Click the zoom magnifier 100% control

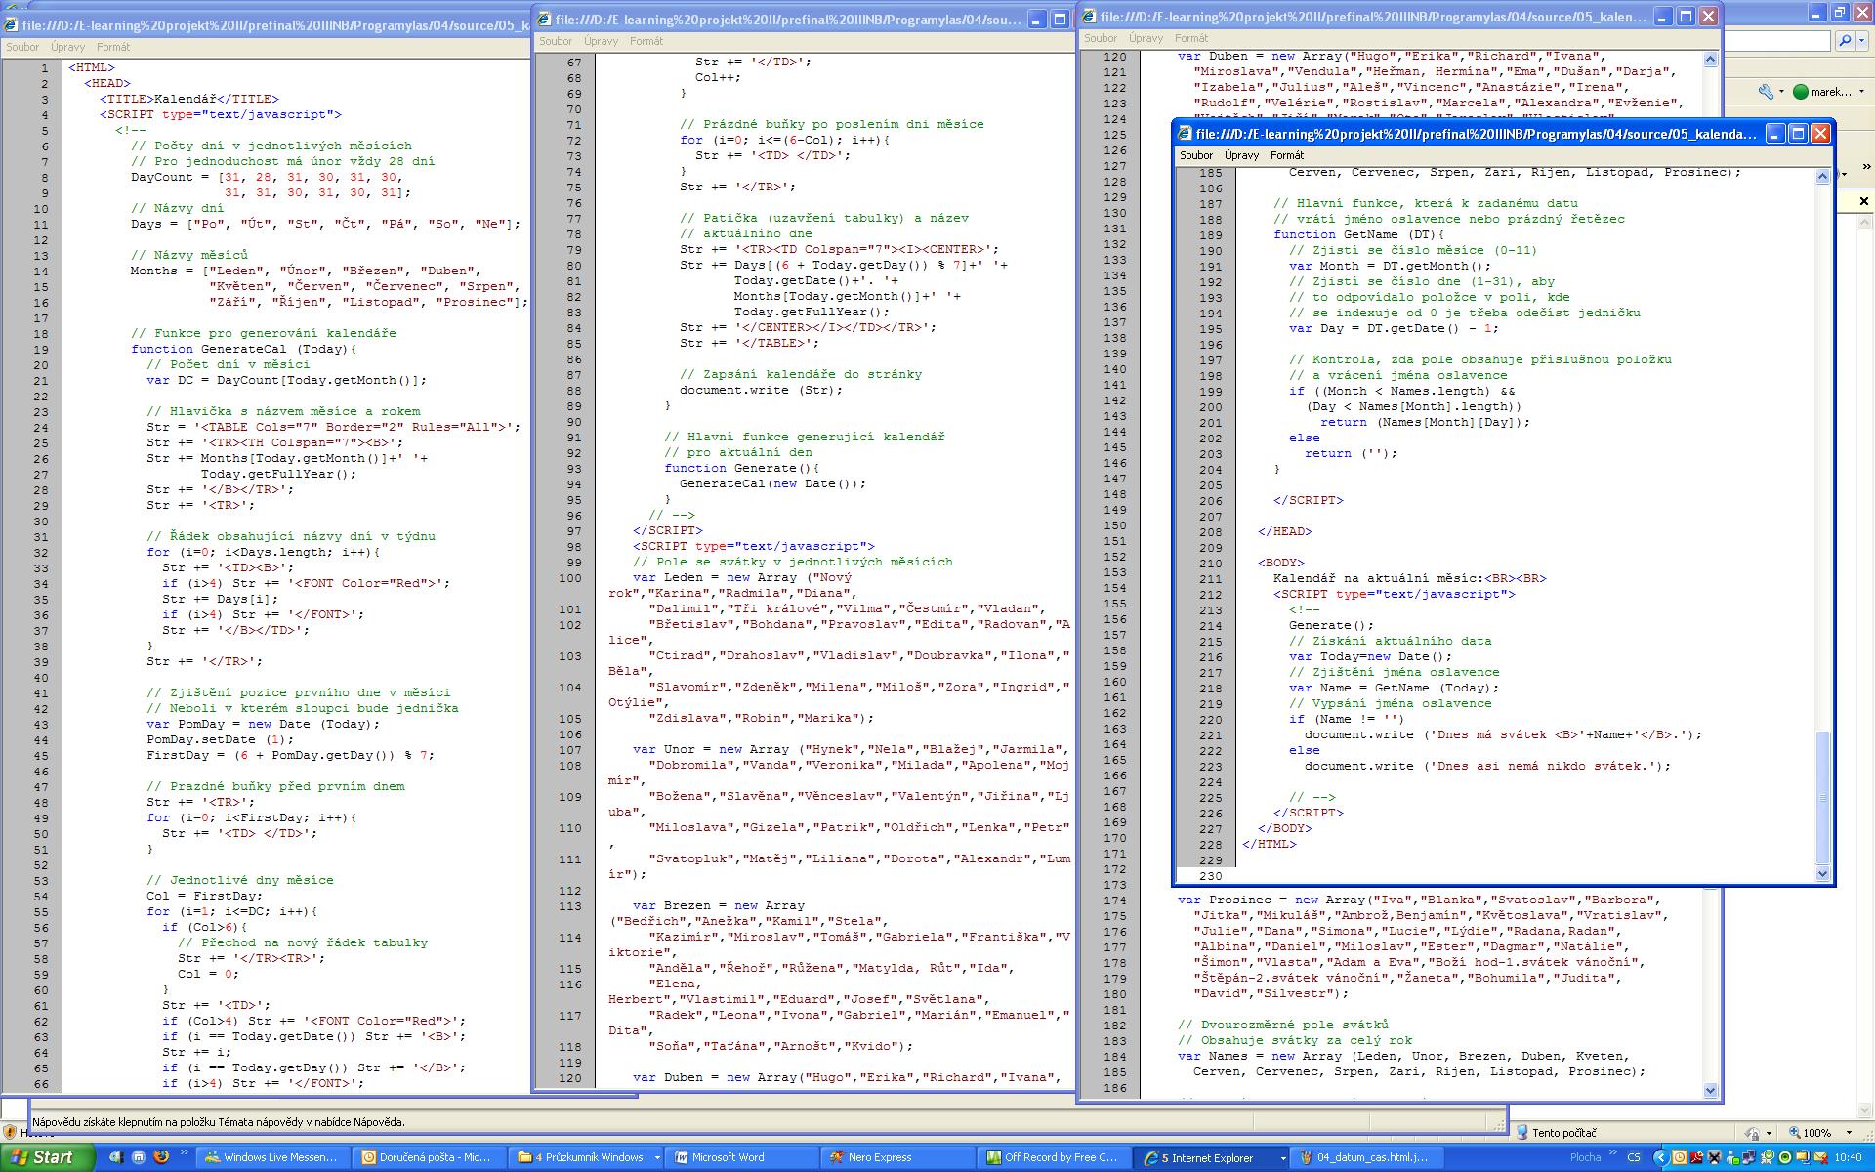coord(1810,1133)
